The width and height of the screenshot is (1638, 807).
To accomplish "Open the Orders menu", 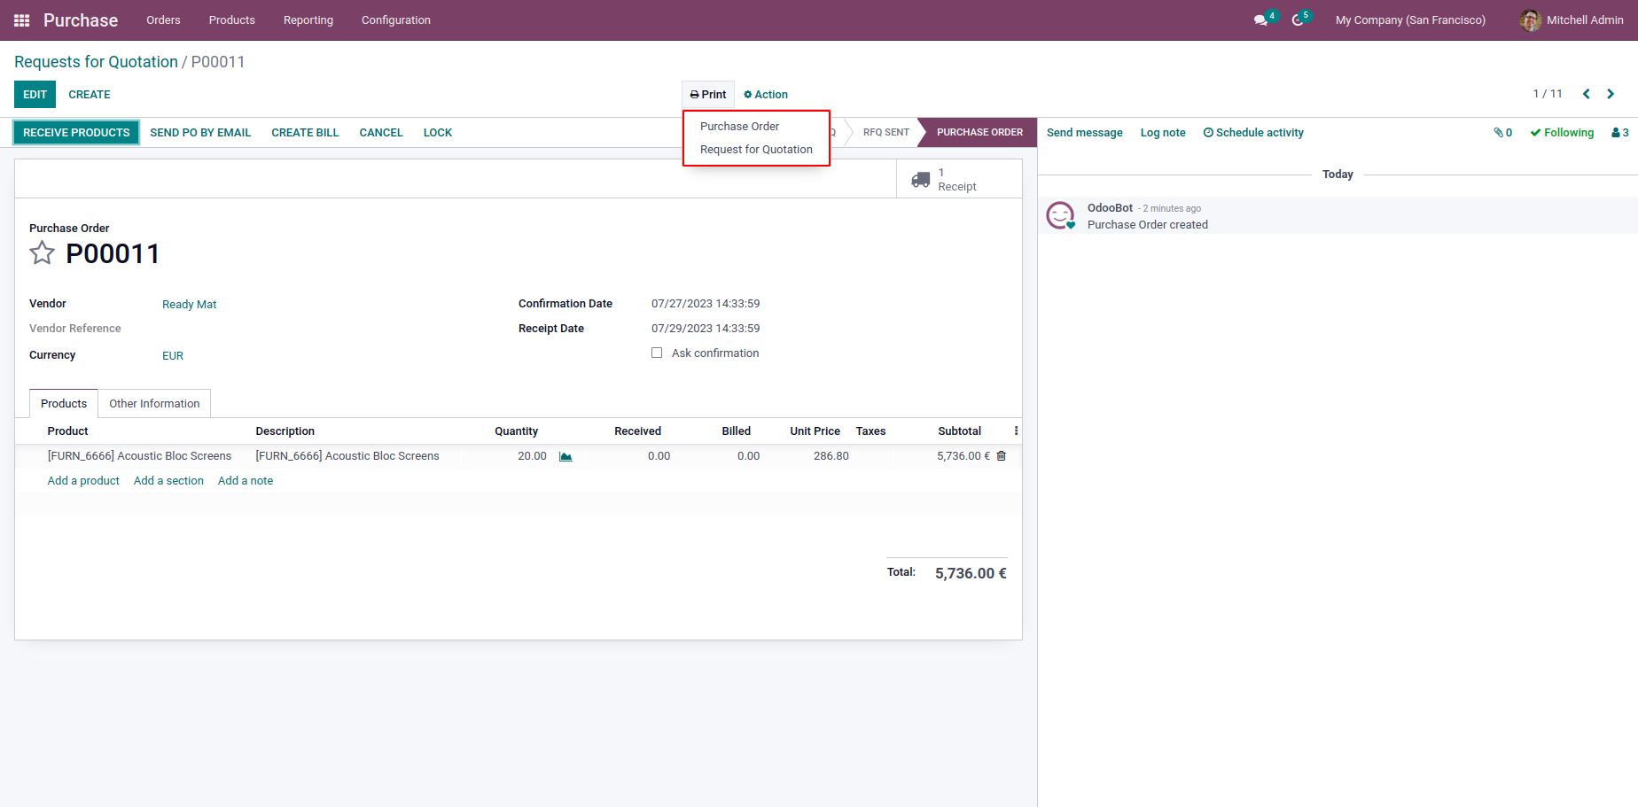I will click(x=163, y=20).
